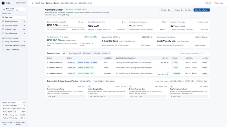Viewport: 227px width, 127px height.
Task: Click the Approvals Queue shield icon
Action: click(3, 25)
